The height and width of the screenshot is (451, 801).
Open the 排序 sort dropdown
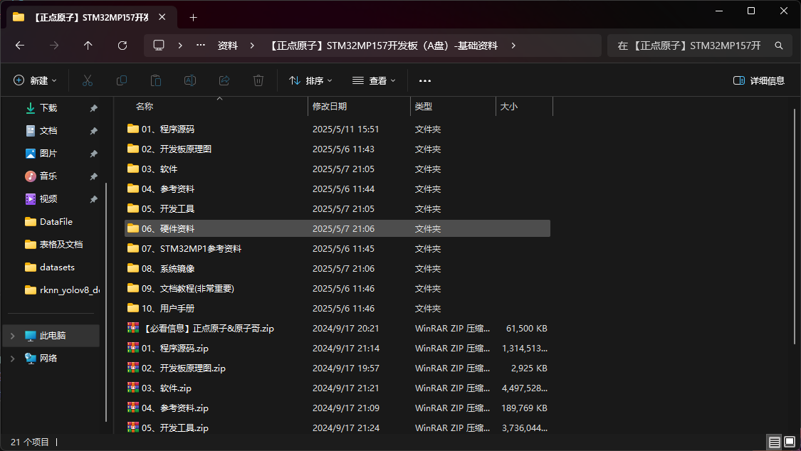point(310,80)
